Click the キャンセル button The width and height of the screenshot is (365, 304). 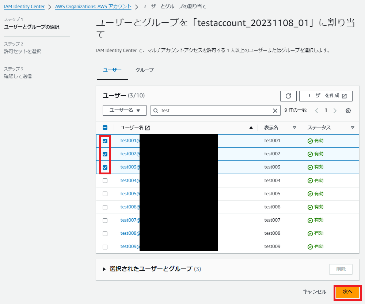(x=315, y=292)
